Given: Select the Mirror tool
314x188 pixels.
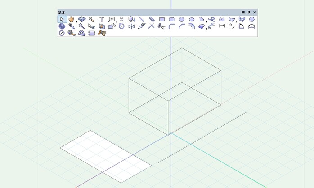Looking at the screenshot, I should [x=131, y=26].
